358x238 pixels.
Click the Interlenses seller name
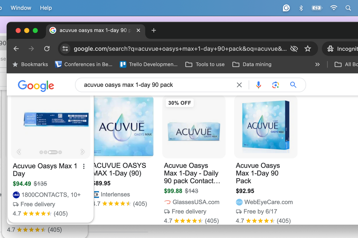pos(115,195)
